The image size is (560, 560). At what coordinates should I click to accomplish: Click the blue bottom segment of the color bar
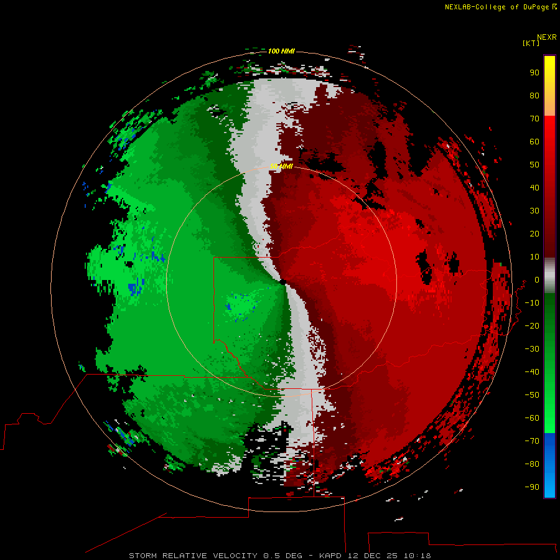(x=549, y=465)
